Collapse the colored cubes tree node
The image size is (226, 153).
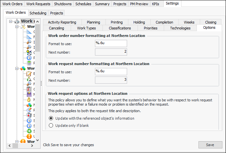16,69
